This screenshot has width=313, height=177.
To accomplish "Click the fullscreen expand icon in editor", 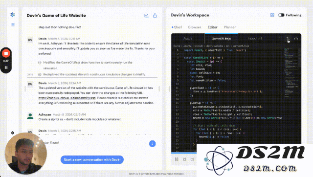I will (x=280, y=38).
